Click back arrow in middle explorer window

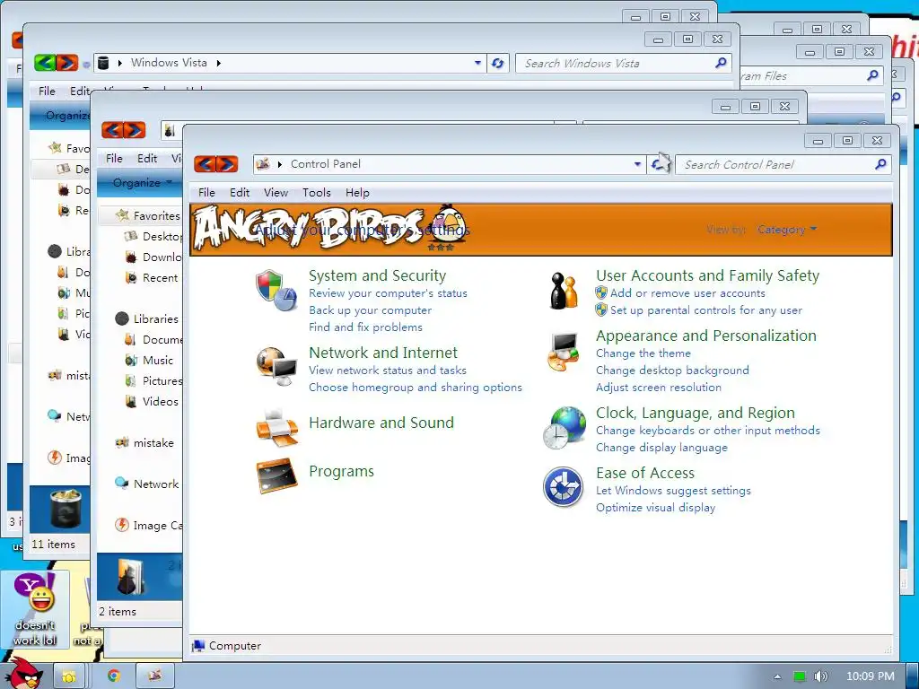pyautogui.click(x=112, y=130)
